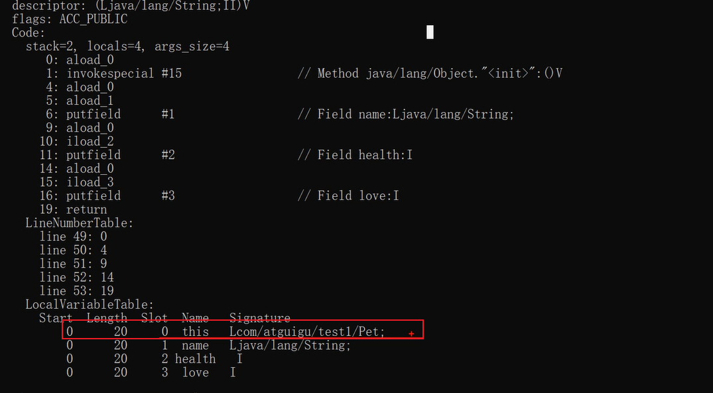The image size is (713, 393).
Task: Click the 'putfield #1' instruction
Action: tap(121, 115)
